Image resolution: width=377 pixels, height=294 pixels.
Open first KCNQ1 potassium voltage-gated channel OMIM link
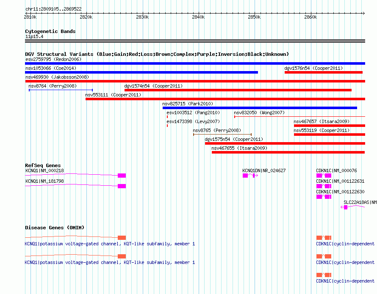click(x=110, y=244)
